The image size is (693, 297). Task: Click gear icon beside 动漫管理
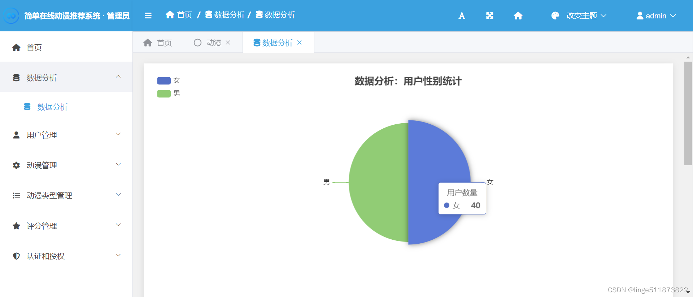(x=16, y=165)
